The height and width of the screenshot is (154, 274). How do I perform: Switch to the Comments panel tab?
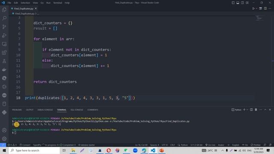click(x=92, y=110)
